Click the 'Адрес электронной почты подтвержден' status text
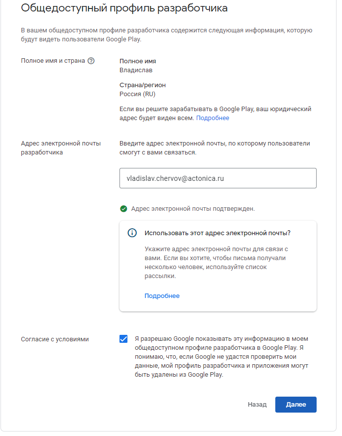 [x=193, y=209]
